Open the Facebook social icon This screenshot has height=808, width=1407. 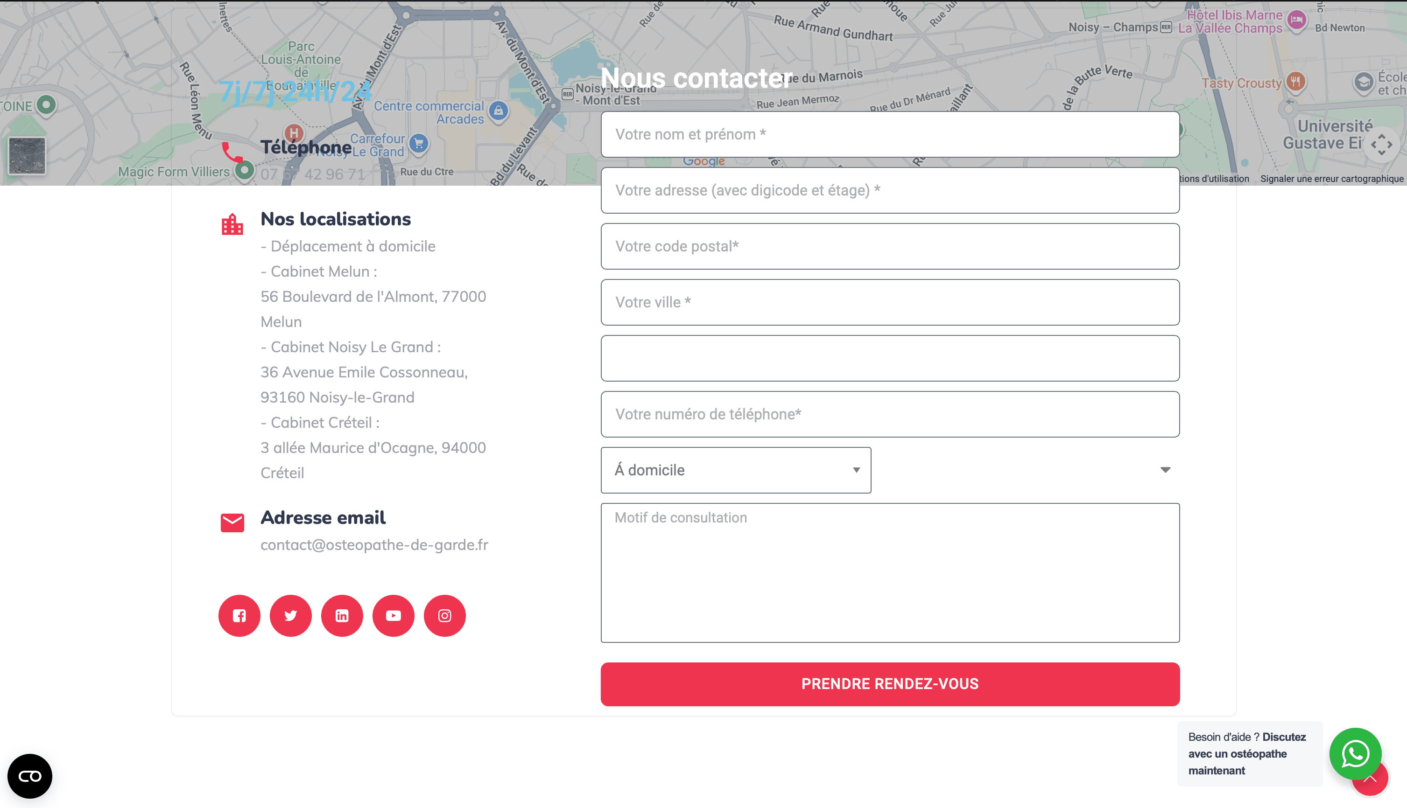[239, 615]
